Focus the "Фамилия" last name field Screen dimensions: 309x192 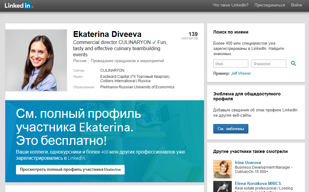pos(269,64)
